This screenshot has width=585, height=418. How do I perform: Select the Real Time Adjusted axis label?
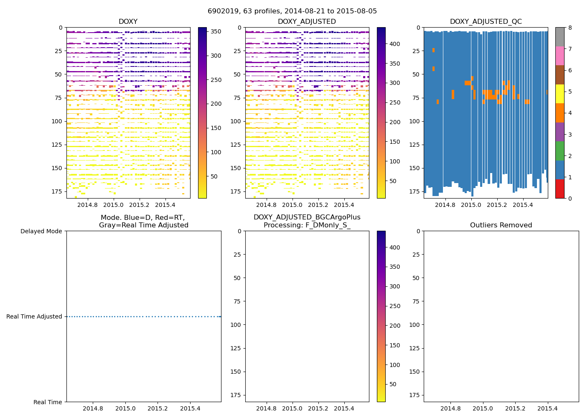click(x=34, y=316)
